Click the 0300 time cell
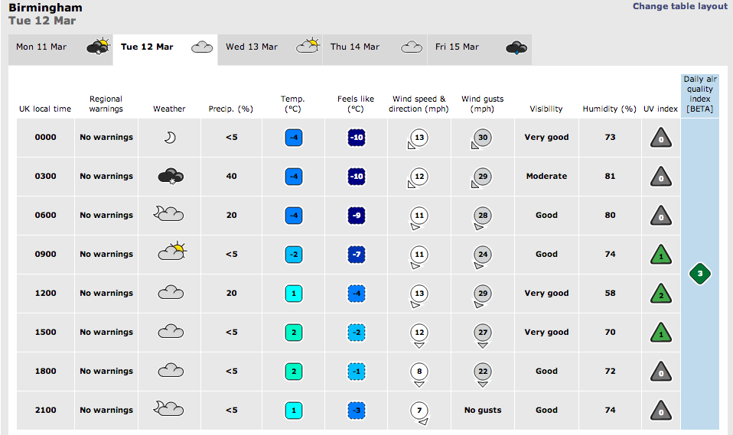Viewport: 733px width, 435px height. (45, 176)
